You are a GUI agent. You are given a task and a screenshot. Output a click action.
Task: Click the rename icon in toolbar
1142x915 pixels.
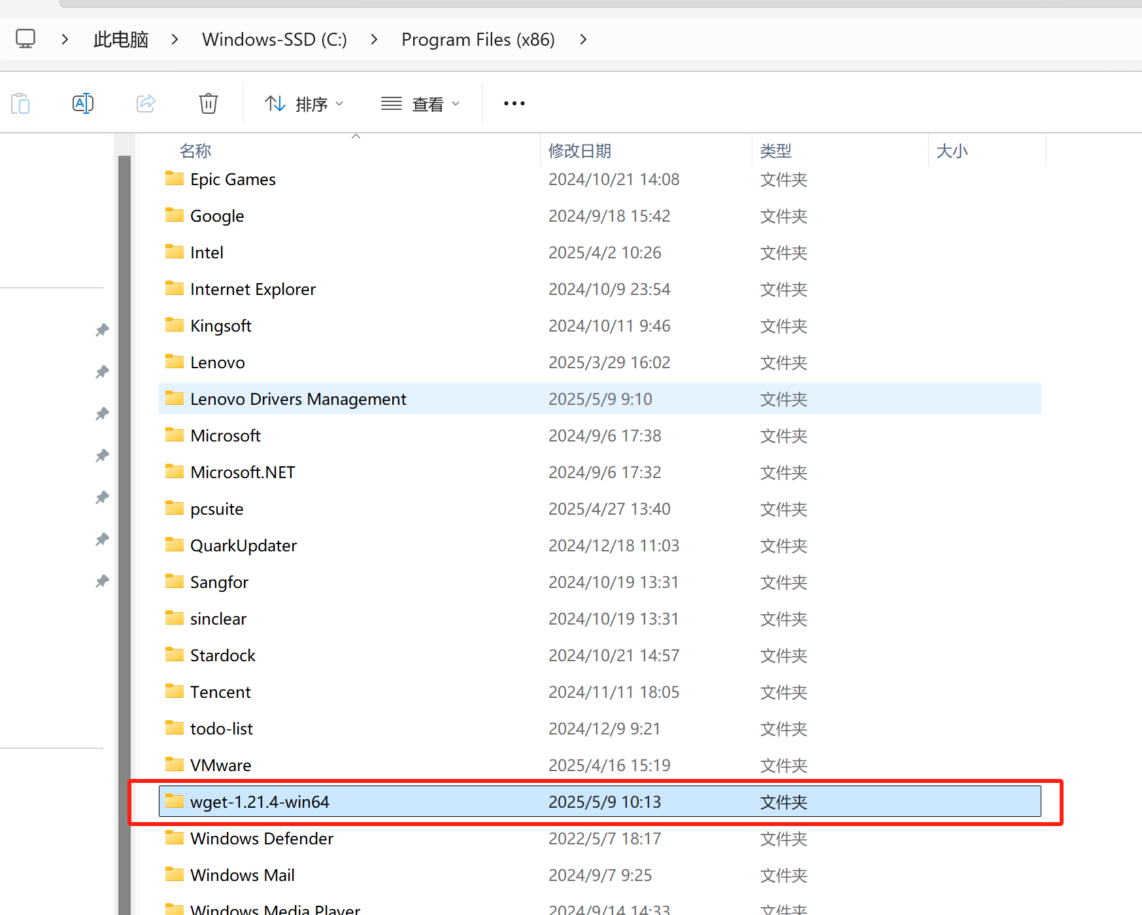coord(83,103)
